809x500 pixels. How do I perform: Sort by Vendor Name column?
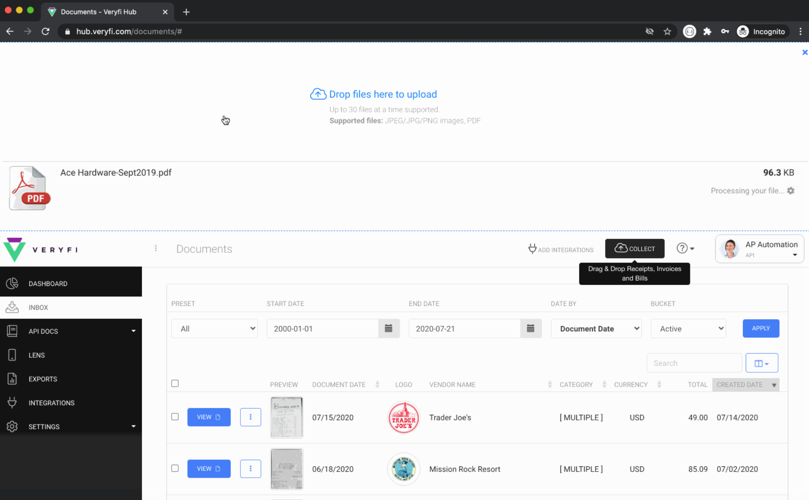490,385
